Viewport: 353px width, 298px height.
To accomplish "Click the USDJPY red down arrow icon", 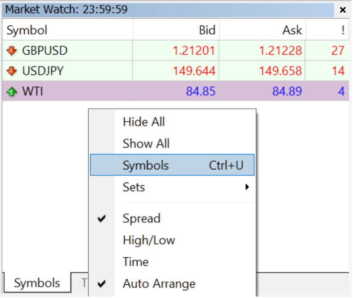I will (11, 71).
